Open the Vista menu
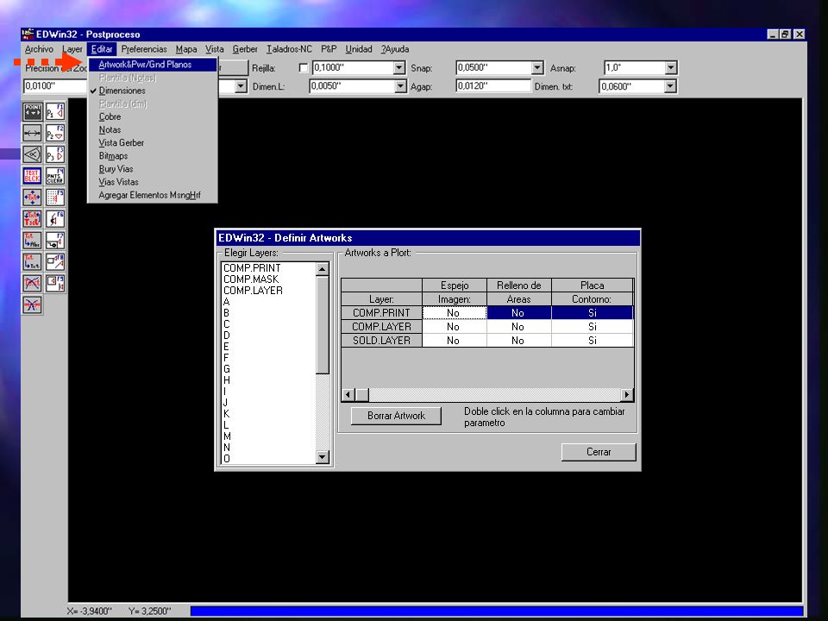The width and height of the screenshot is (828, 621). pos(215,49)
